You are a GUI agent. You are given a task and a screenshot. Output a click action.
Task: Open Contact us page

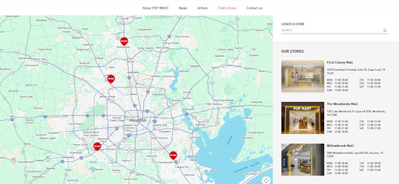pos(254,8)
